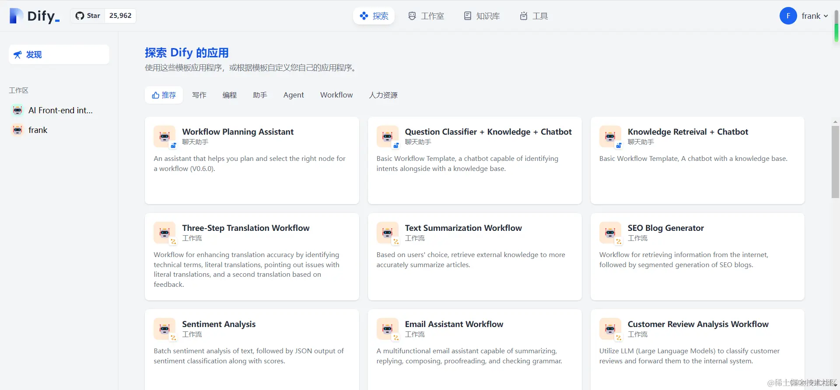840x390 pixels.
Task: Click the Knowledge Retreival + Chatbot icon
Action: 610,136
